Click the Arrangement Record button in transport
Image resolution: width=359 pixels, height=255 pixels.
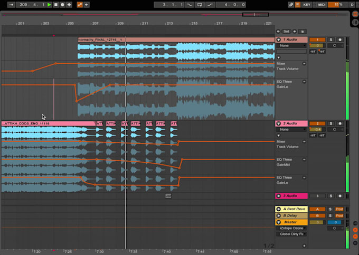[62, 5]
